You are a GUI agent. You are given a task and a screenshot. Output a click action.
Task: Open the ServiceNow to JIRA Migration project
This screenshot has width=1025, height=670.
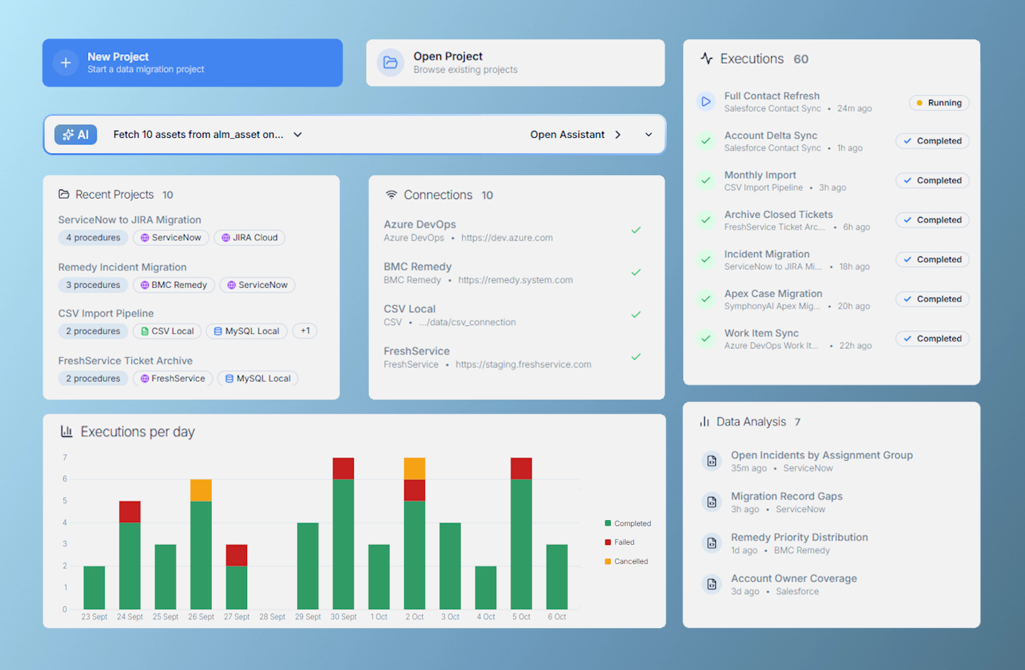click(x=129, y=220)
